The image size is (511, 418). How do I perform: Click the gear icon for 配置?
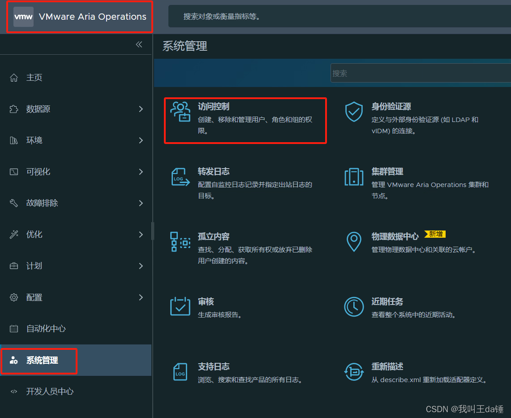(14, 297)
